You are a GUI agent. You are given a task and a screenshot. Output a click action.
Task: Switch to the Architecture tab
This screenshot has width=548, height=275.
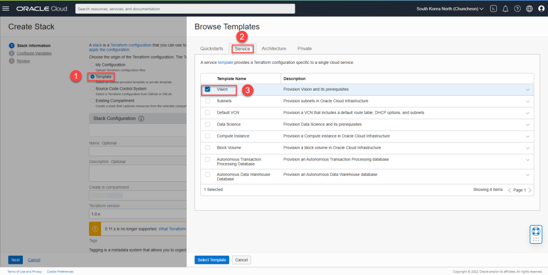point(273,49)
